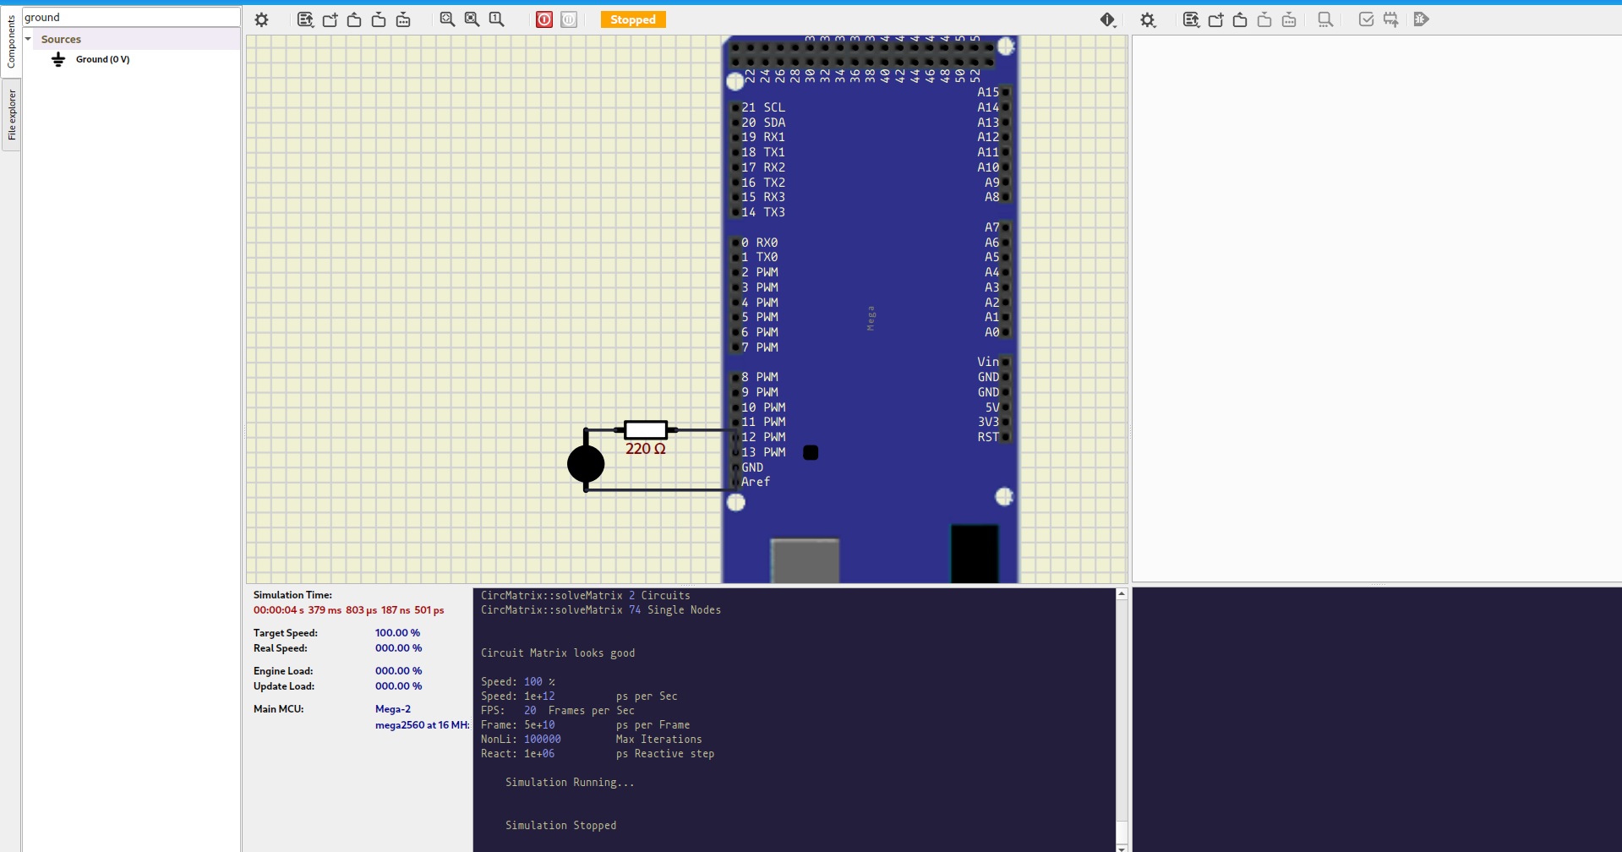Click the 220 Ω resistor
This screenshot has height=852, width=1622.
coord(645,430)
